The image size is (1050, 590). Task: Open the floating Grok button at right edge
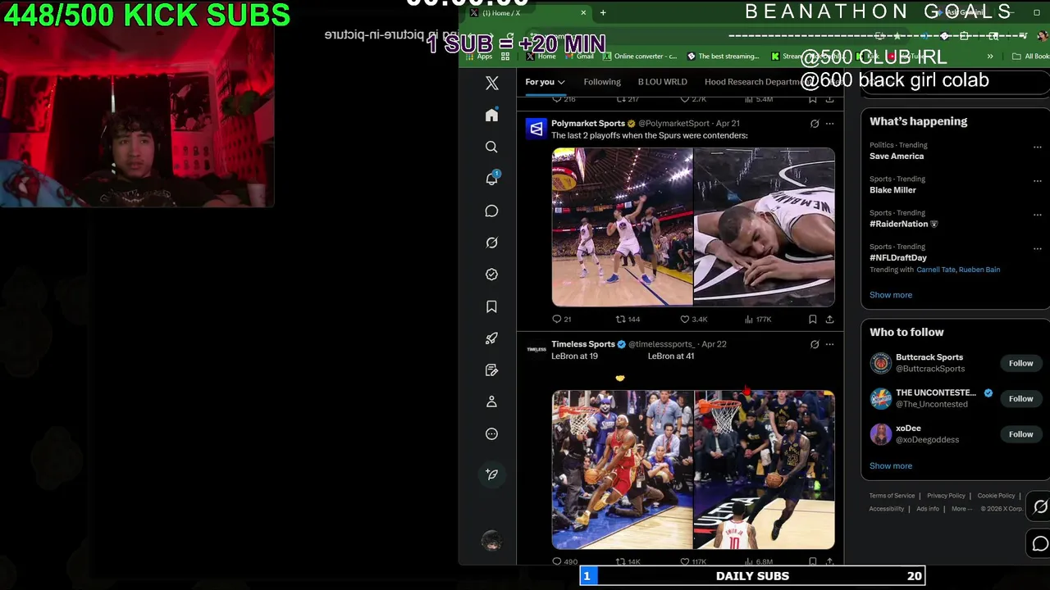[1040, 507]
